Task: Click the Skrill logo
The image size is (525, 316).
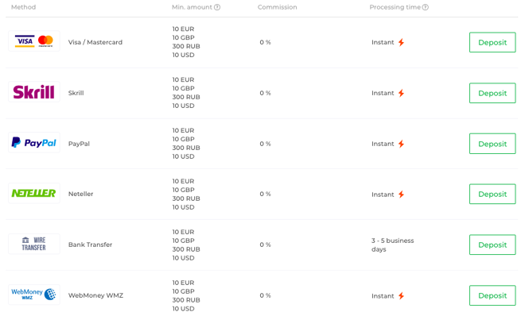Action: pos(34,92)
